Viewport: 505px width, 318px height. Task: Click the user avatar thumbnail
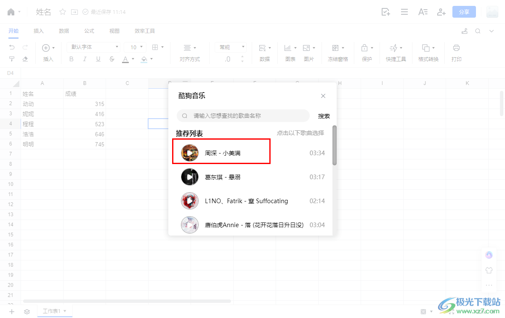coord(492,12)
